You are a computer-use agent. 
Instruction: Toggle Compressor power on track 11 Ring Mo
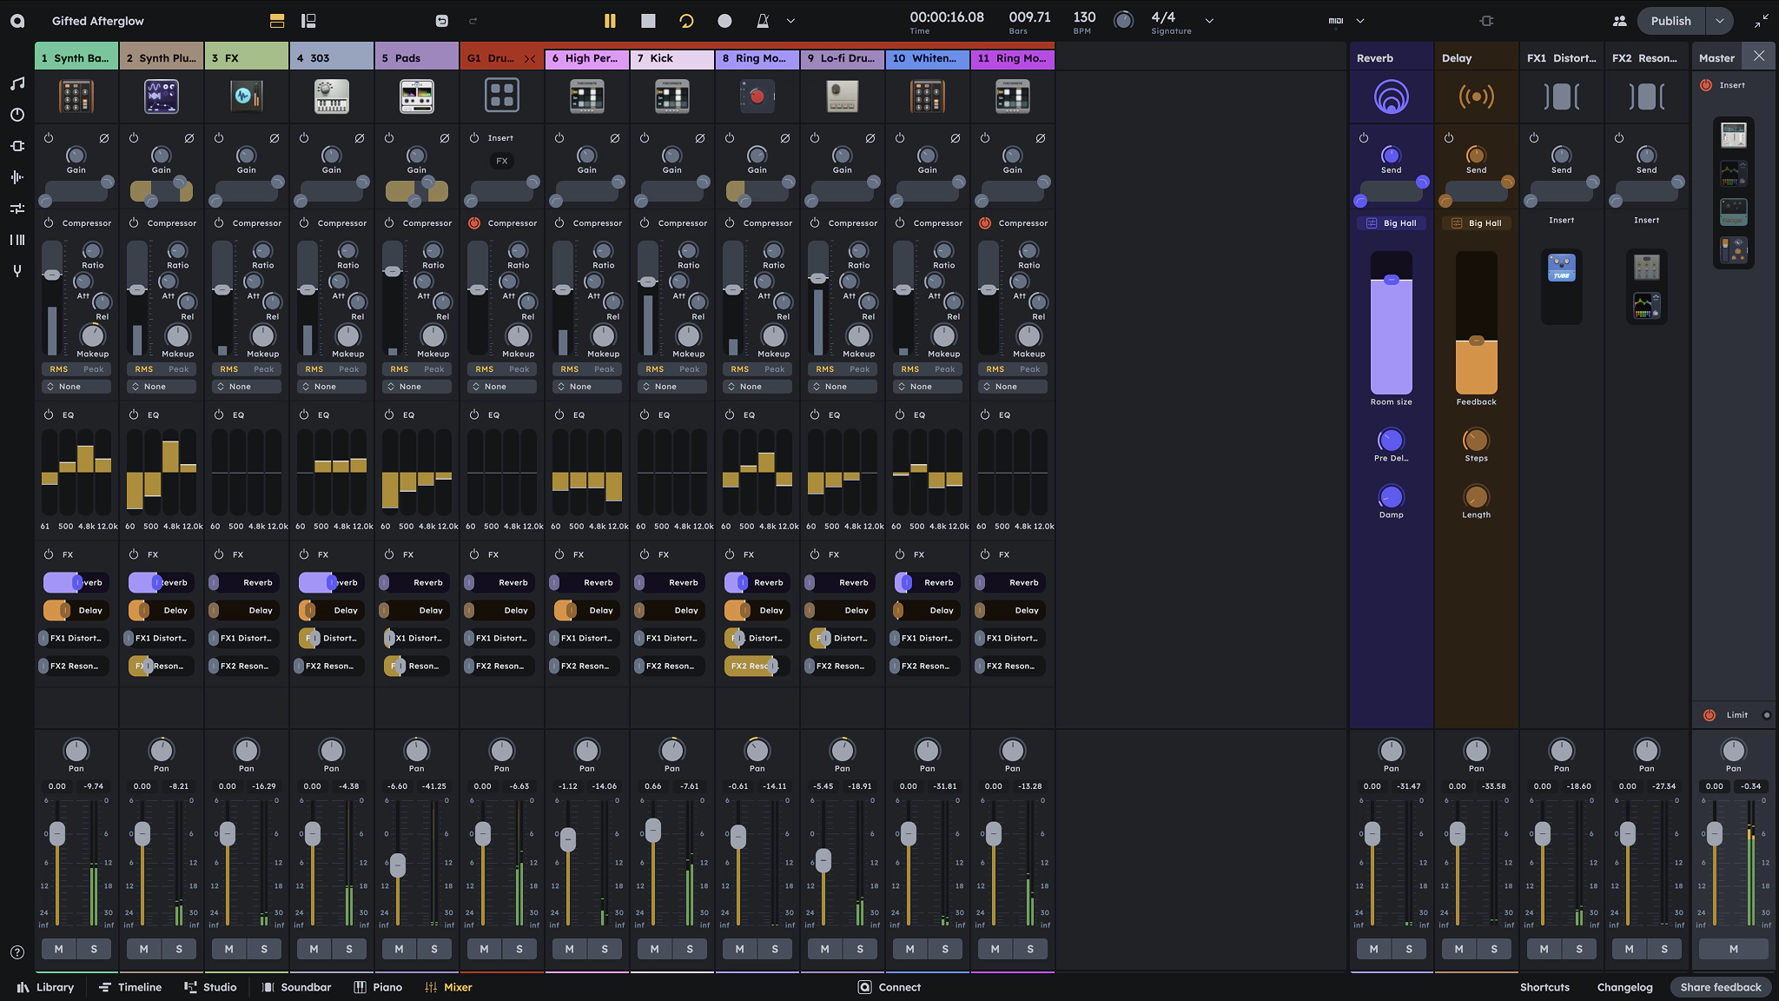[x=985, y=223]
